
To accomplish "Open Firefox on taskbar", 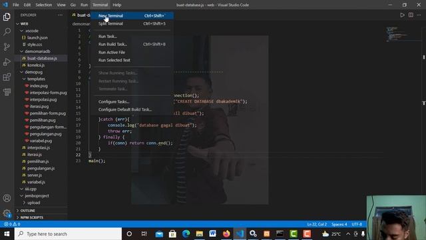I will point(226,234).
